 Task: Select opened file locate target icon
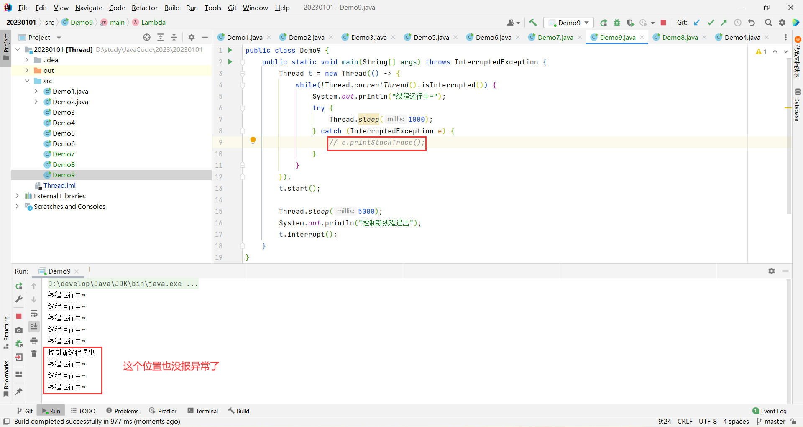click(147, 37)
